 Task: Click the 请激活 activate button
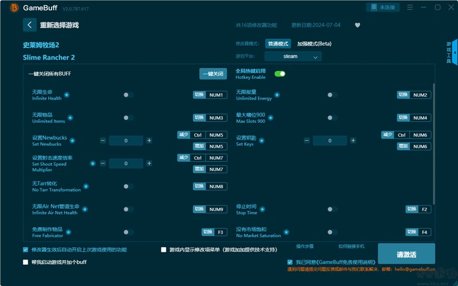tap(406, 255)
